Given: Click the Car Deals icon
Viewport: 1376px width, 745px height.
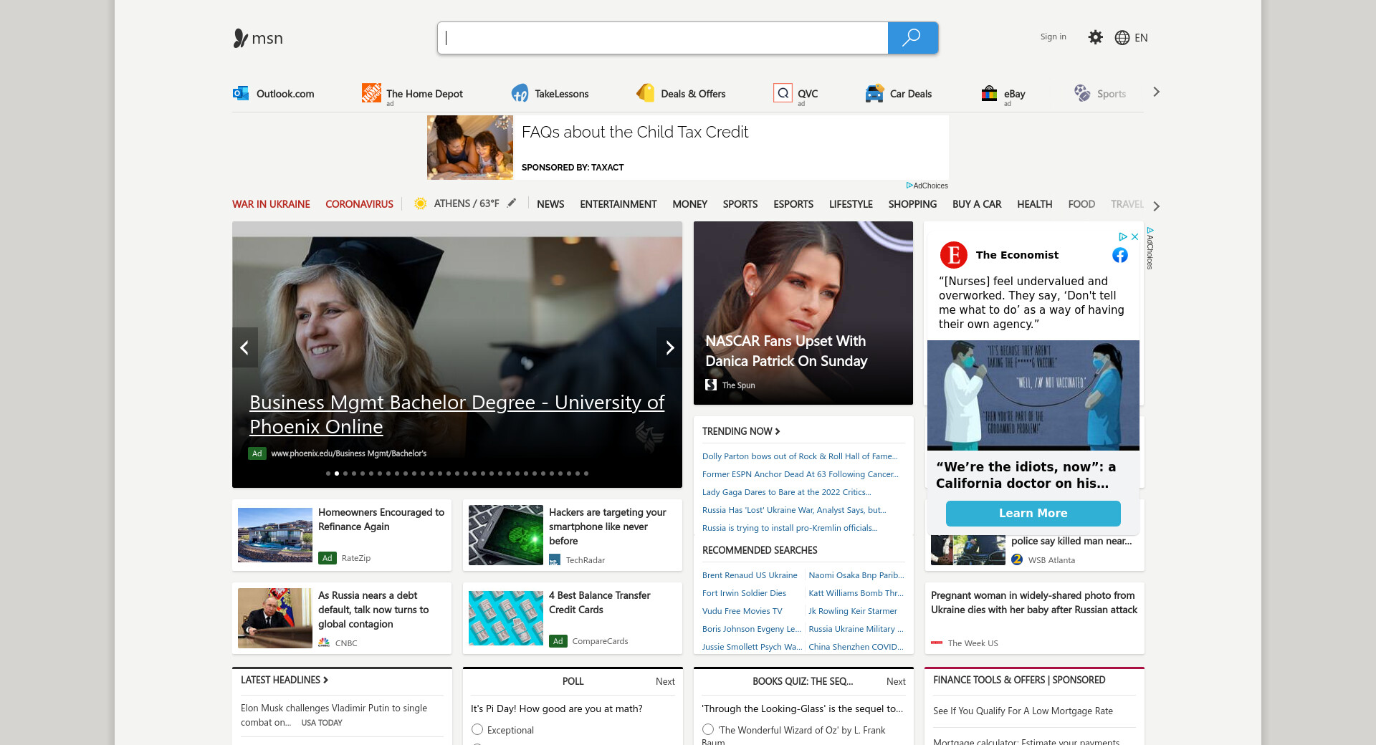Looking at the screenshot, I should [874, 93].
